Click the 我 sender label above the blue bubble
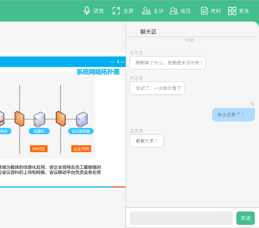The width and height of the screenshot is (259, 228). (253, 104)
